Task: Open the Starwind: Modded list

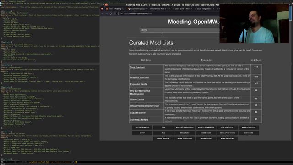Action: [139, 119]
